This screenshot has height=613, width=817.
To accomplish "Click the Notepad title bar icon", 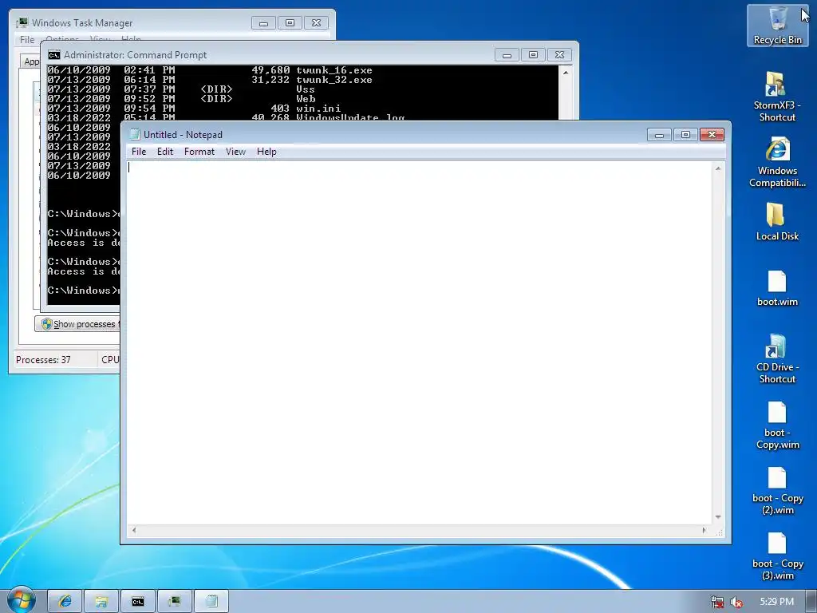I will [135, 134].
